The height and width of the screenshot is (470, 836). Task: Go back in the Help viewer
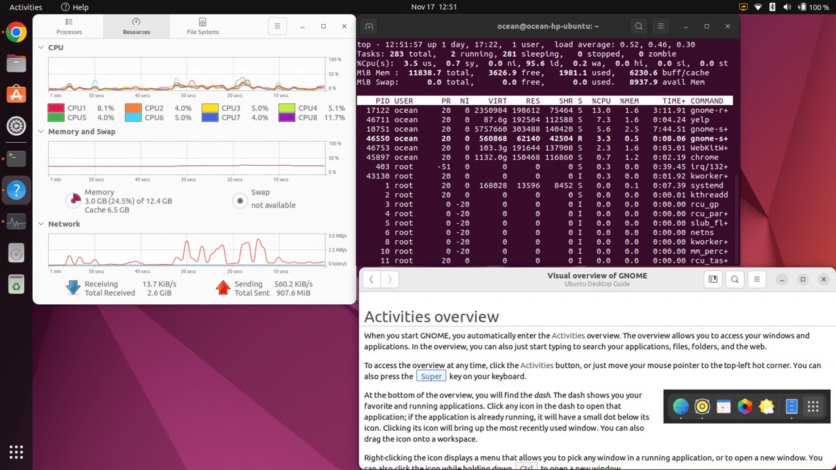(371, 279)
